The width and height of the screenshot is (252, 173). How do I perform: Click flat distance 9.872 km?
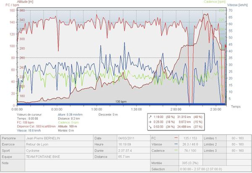point(185,122)
